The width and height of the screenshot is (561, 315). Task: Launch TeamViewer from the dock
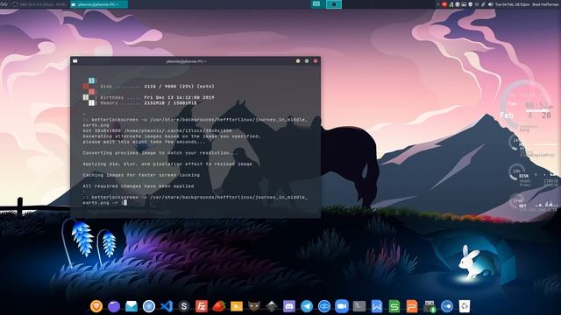(324, 306)
